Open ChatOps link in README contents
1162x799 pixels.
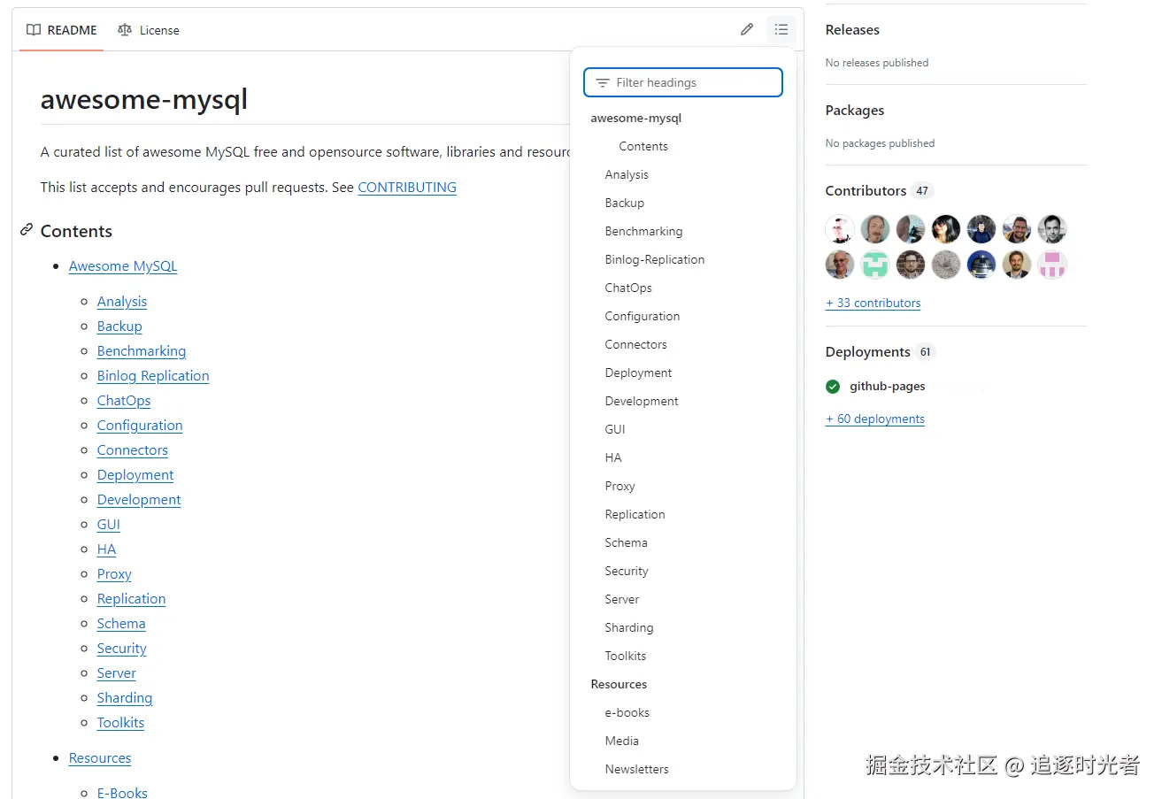point(124,401)
